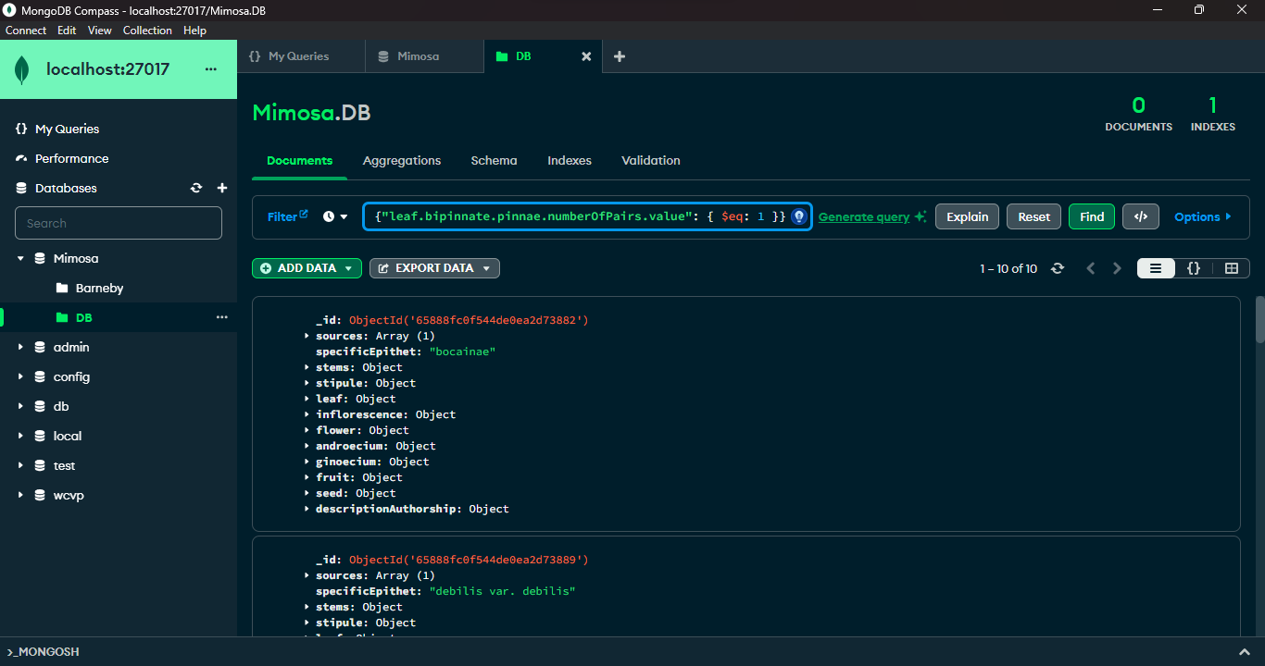This screenshot has width=1265, height=666.
Task: Click the query insight lightbulb icon
Action: (799, 216)
